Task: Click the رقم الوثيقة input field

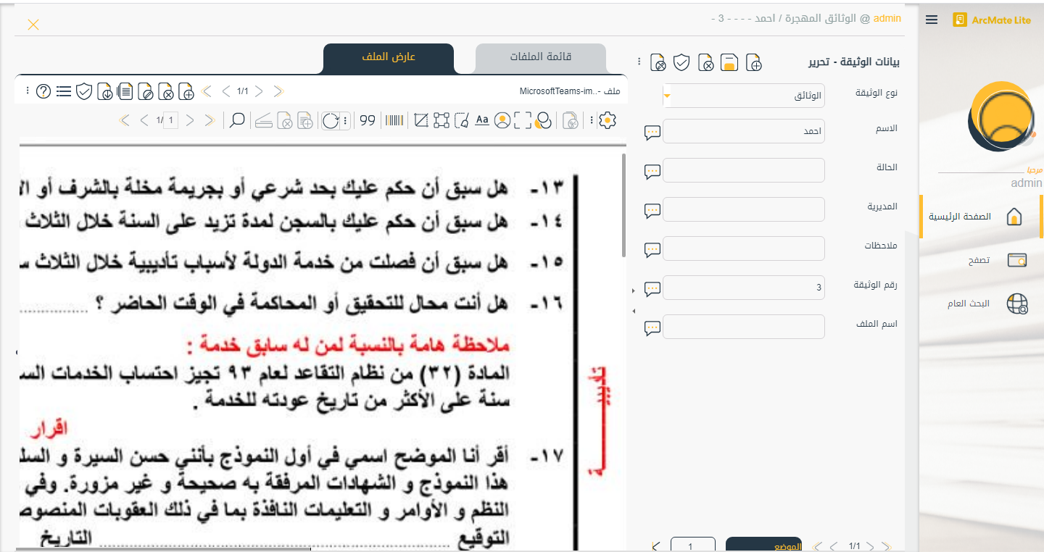Action: coord(744,288)
